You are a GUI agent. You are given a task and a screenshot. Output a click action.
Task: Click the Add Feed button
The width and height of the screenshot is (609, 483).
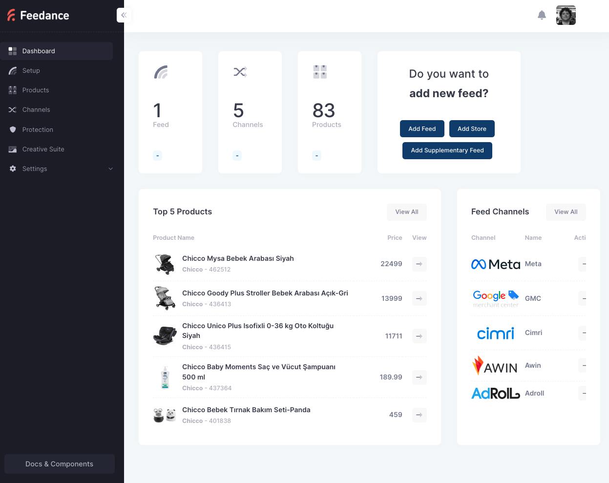coord(422,128)
